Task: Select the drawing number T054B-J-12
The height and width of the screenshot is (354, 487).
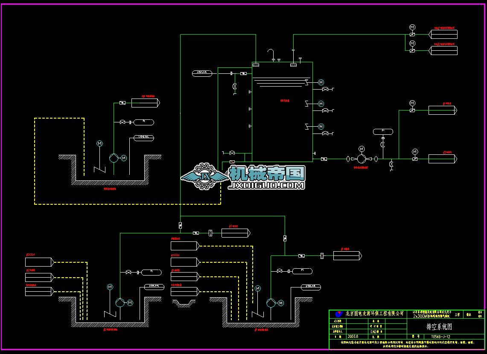Action: 440,337
